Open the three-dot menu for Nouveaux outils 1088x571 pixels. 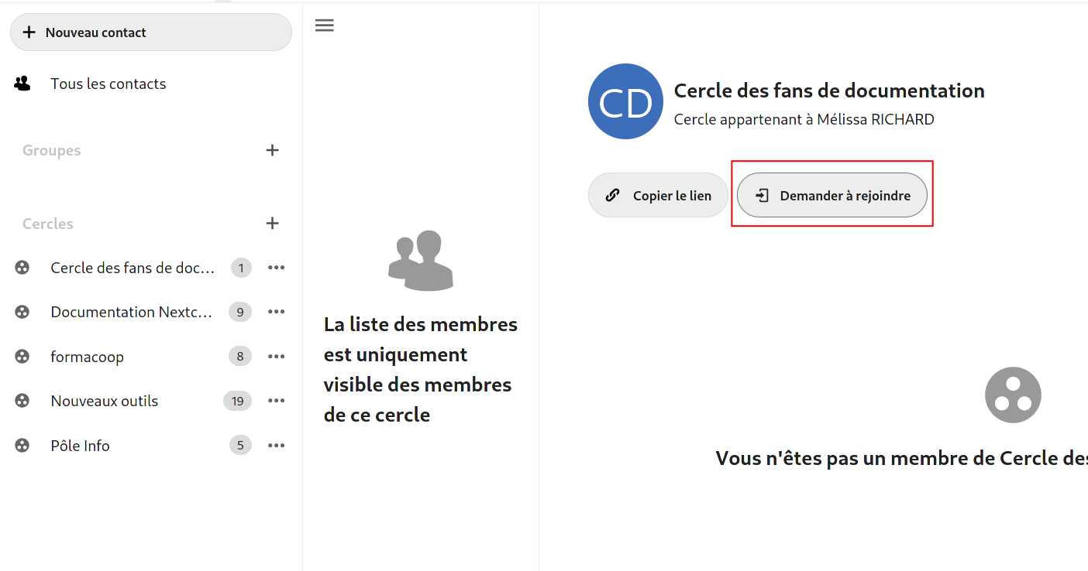click(276, 400)
